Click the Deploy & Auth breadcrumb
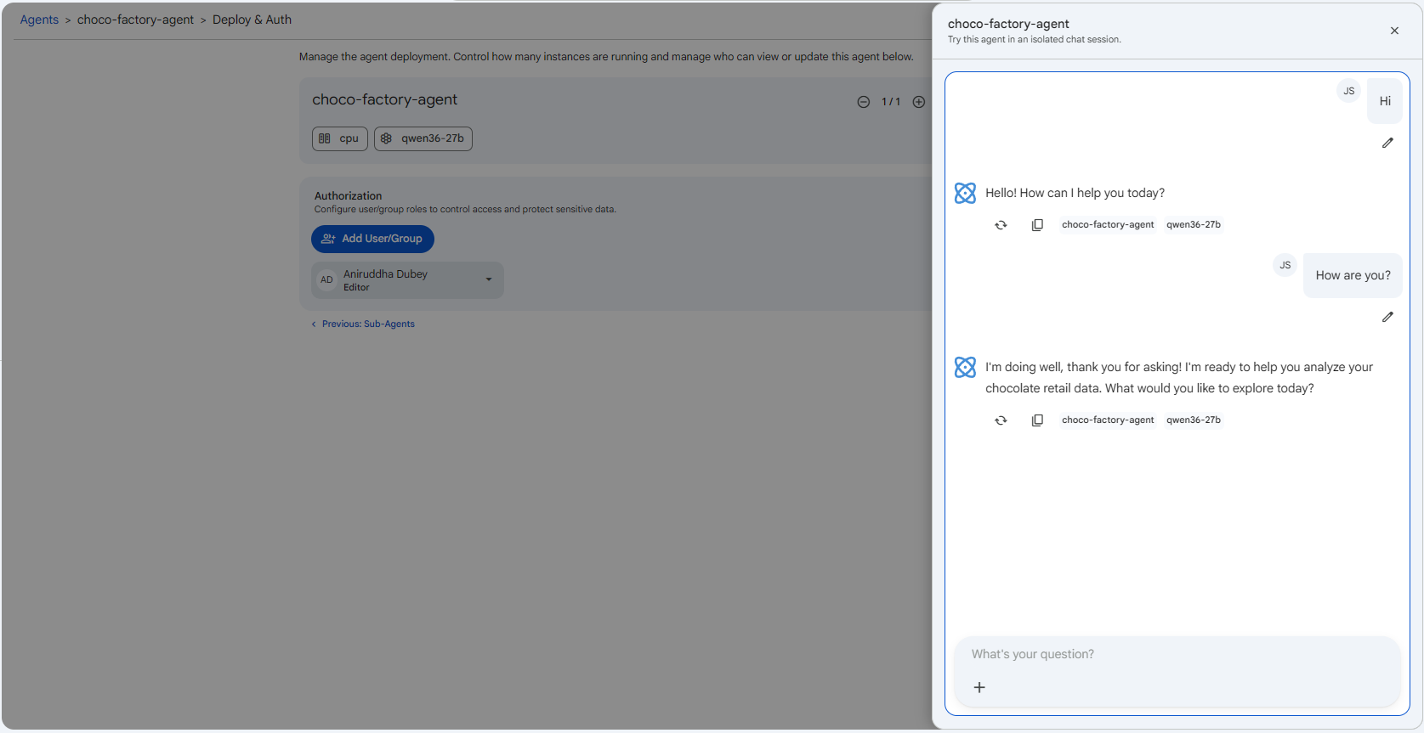1424x733 pixels. coord(252,20)
